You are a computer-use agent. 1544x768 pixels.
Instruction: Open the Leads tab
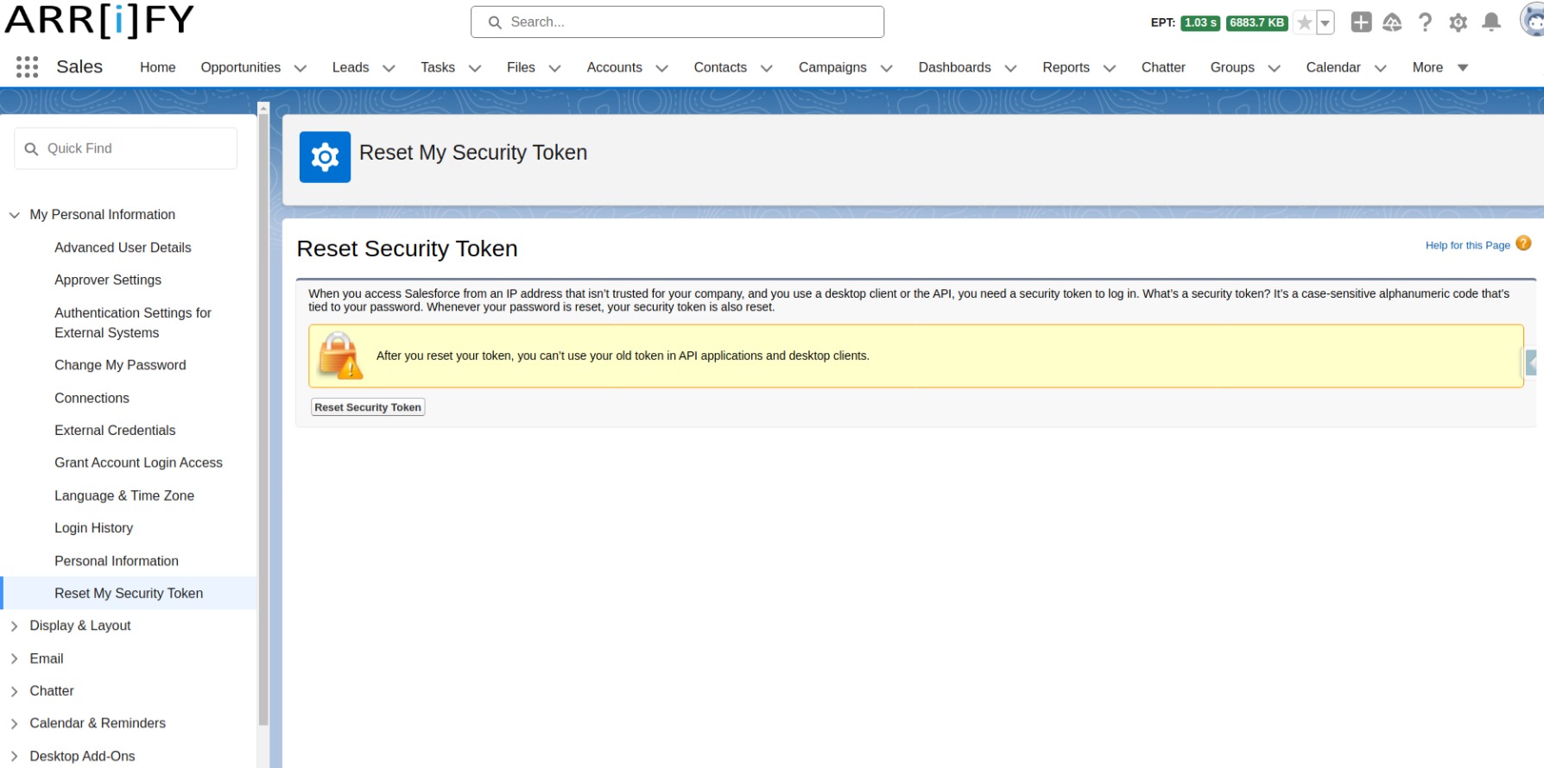351,67
